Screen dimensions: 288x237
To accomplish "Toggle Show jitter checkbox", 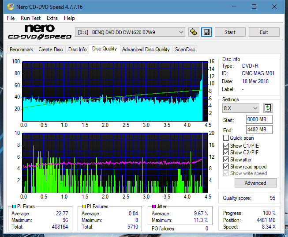I will coord(226,160).
